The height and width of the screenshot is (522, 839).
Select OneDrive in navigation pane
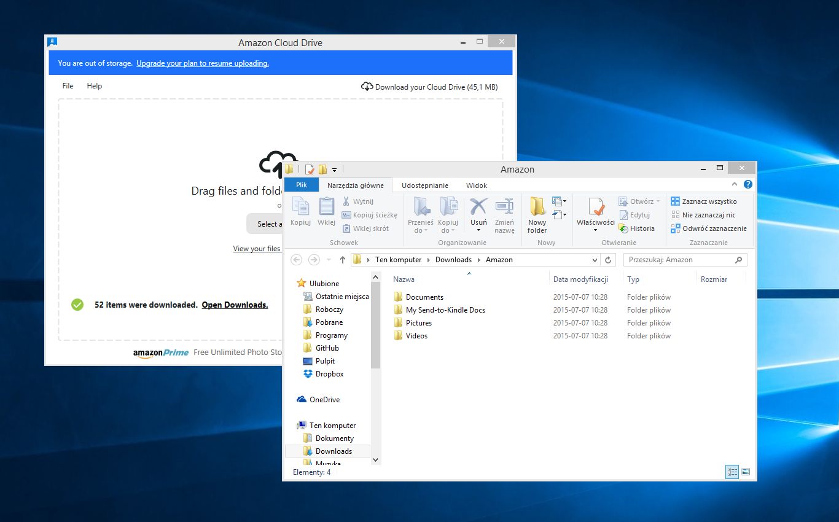click(x=324, y=400)
